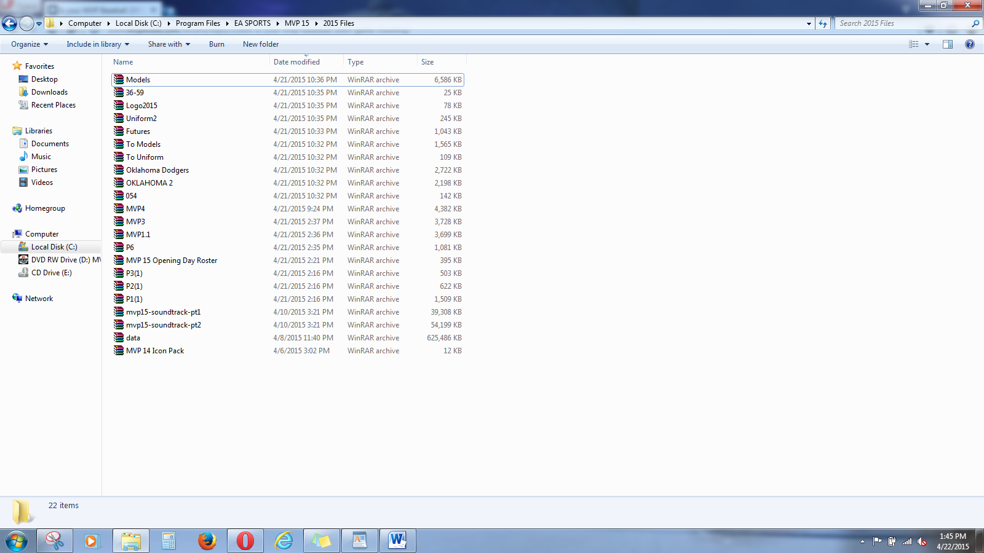
Task: Open Microsoft Word from the taskbar
Action: click(398, 541)
